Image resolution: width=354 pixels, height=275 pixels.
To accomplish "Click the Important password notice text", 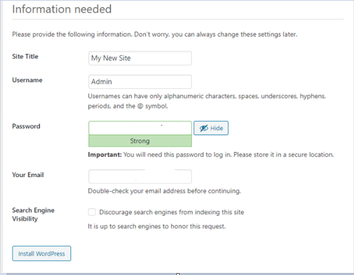I will (211, 155).
